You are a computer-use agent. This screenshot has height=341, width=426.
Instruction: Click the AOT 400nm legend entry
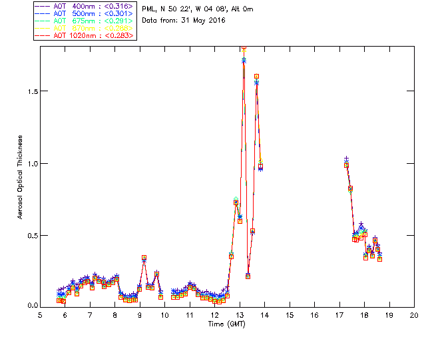tap(84, 6)
